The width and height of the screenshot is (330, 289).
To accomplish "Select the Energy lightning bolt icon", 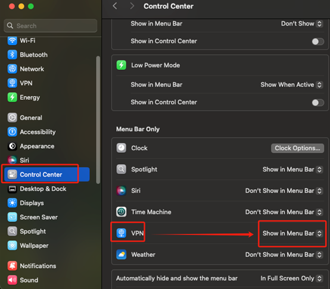I will (x=12, y=98).
